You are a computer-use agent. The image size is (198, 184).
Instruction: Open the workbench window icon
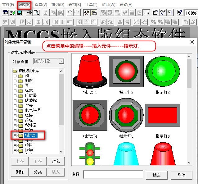(x=5, y=13)
